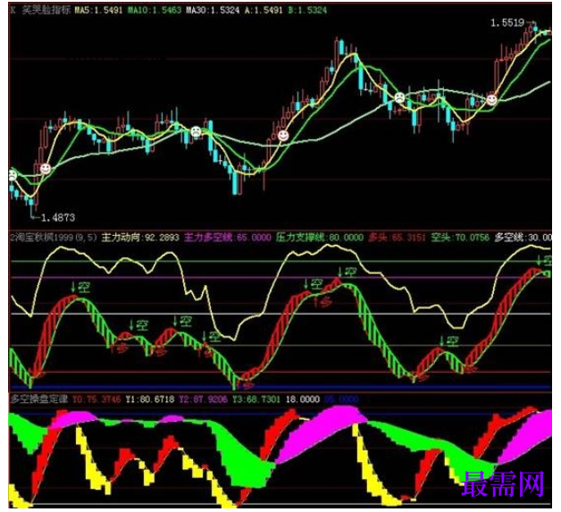This screenshot has height=512, width=561.
Task: Select the MA30:1.5324 readout
Action: coord(213,10)
